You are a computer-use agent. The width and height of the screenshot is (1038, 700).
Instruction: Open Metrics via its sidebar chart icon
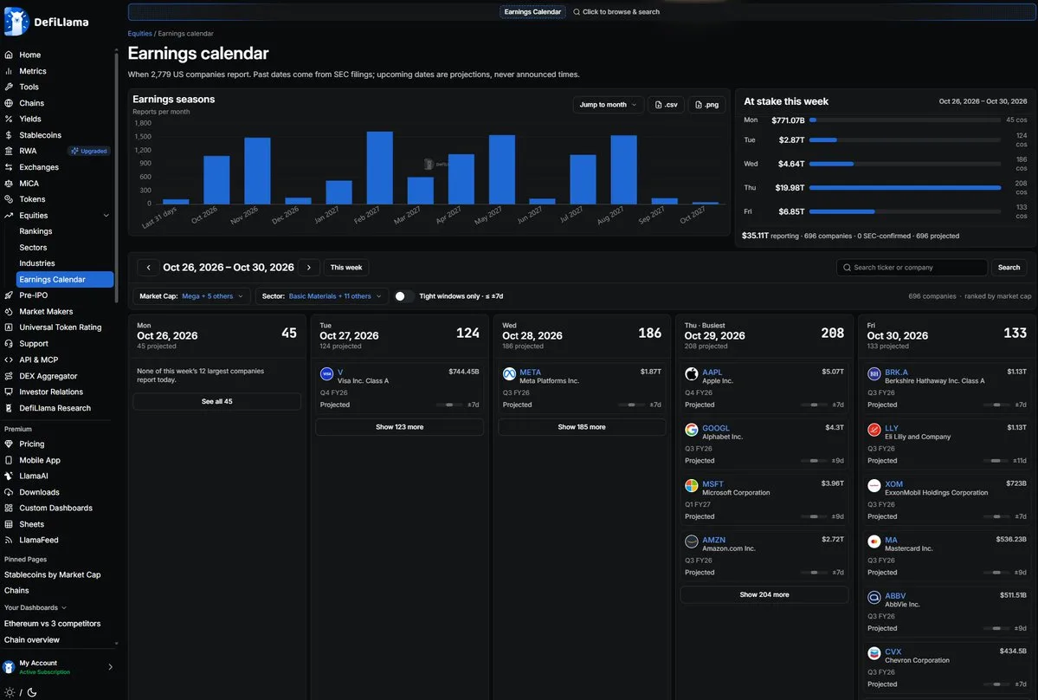click(x=9, y=71)
